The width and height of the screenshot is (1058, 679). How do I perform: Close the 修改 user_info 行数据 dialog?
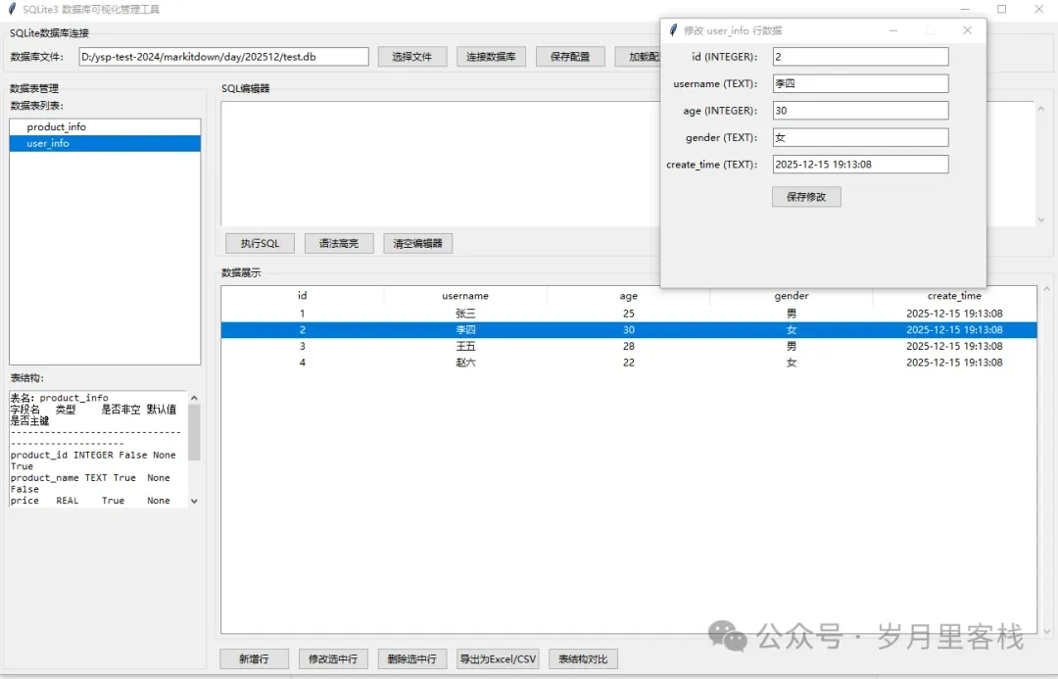[x=968, y=30]
